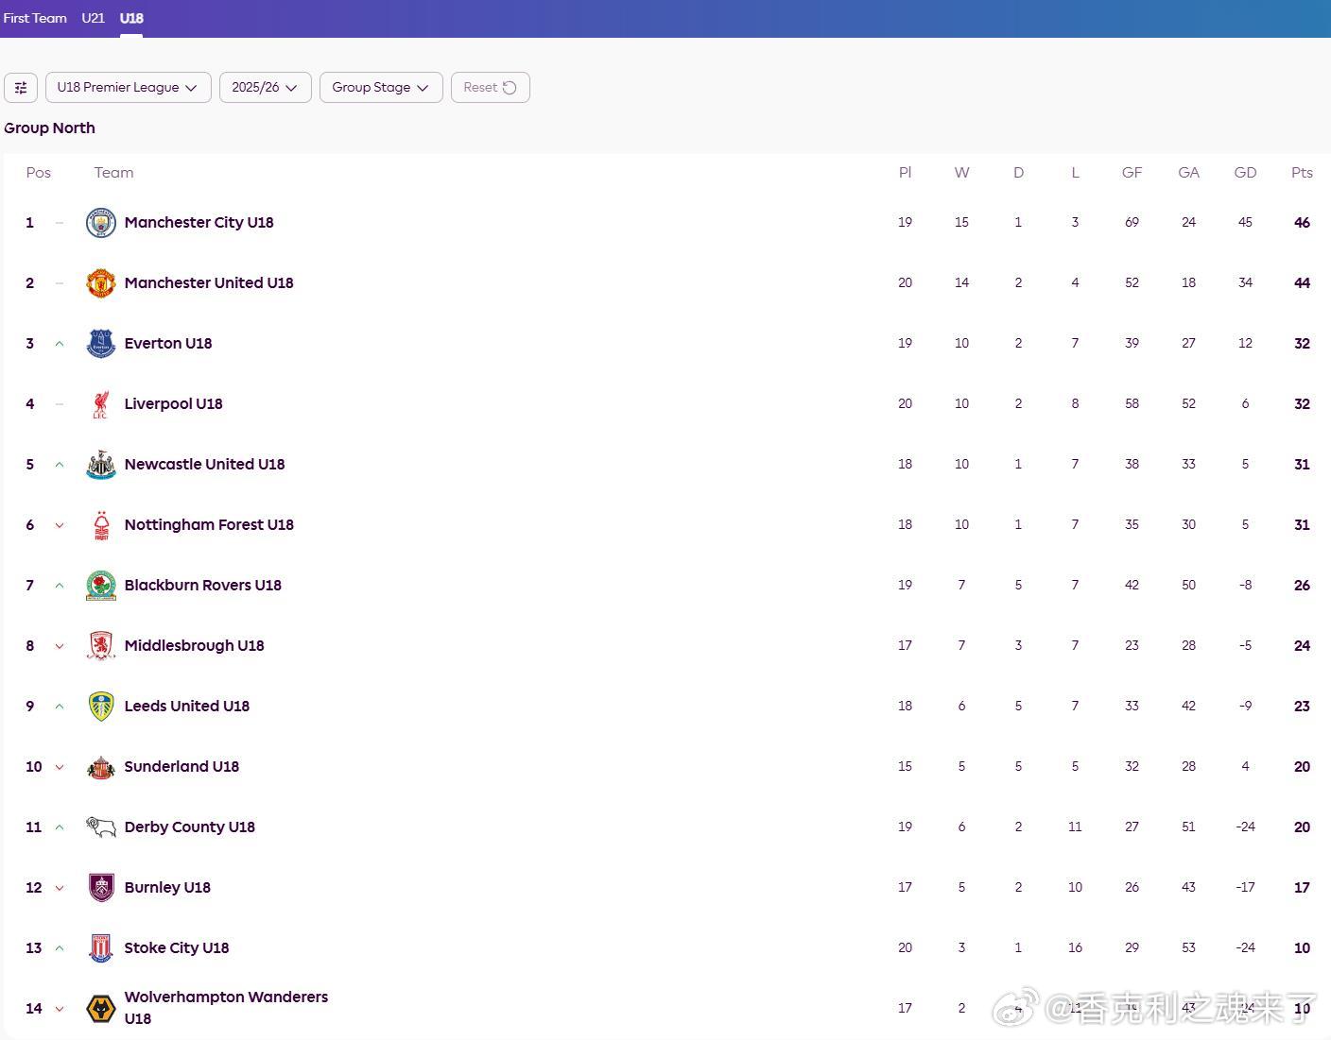Click the Pos column header
Viewport: 1331px width, 1040px height.
tap(39, 173)
